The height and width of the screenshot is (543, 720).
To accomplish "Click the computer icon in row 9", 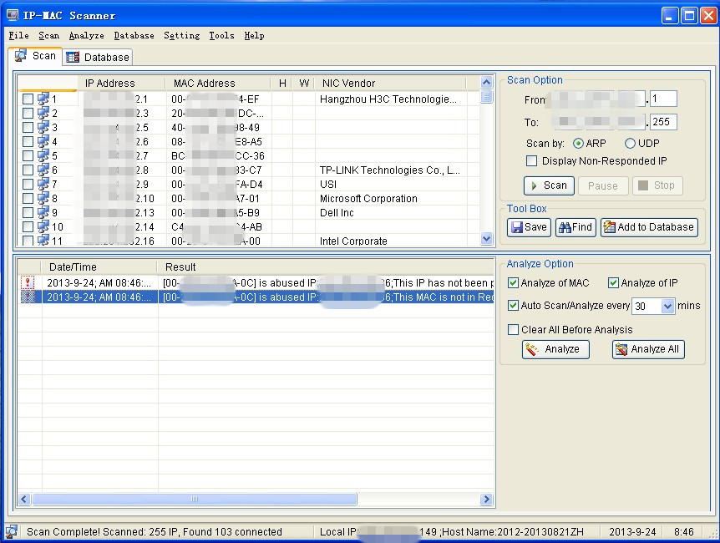I will pyautogui.click(x=43, y=213).
